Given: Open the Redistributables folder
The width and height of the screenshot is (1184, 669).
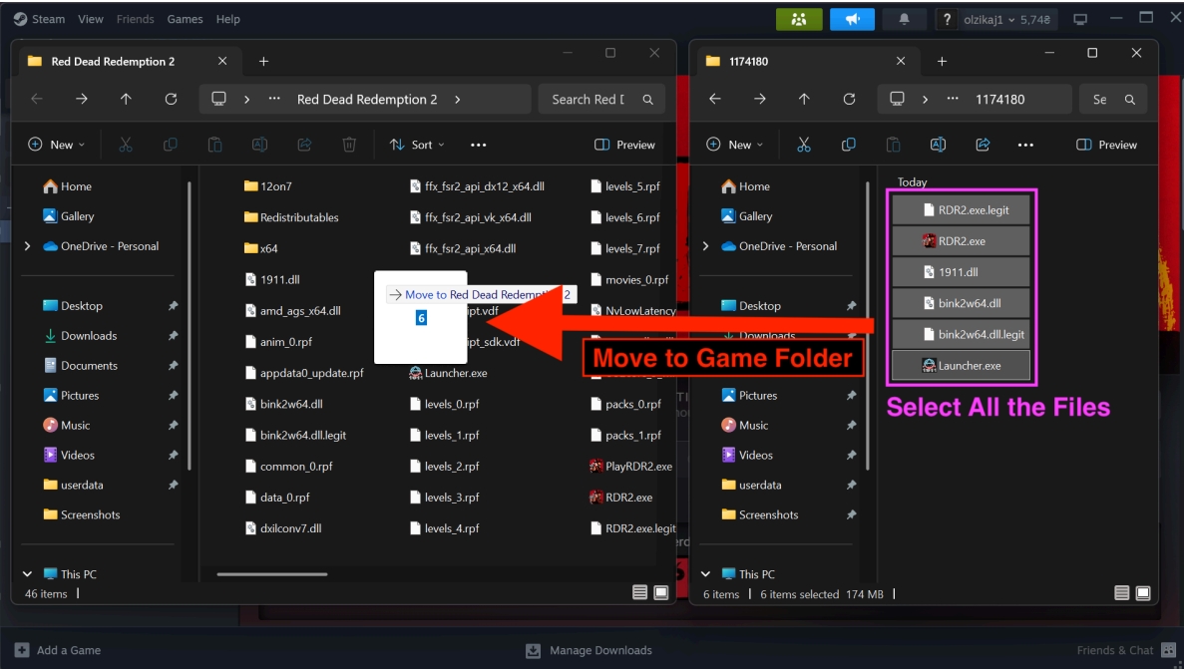Looking at the screenshot, I should click(x=291, y=217).
